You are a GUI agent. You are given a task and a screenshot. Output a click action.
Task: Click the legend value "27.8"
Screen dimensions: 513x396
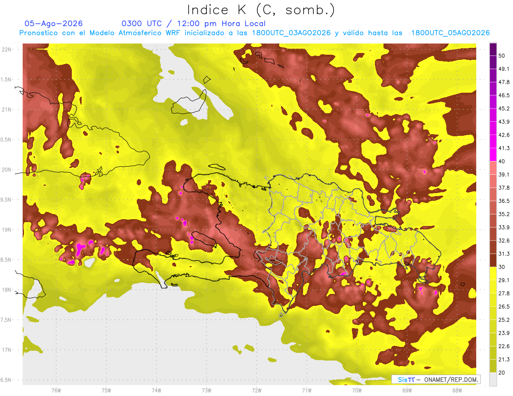coord(504,293)
